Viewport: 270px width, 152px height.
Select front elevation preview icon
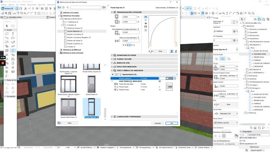tap(146, 20)
